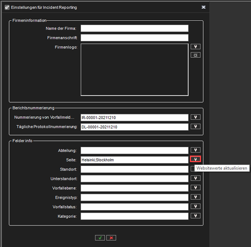Edit Kategorie values via wrench icon
This screenshot has height=247, width=251.
point(196,216)
